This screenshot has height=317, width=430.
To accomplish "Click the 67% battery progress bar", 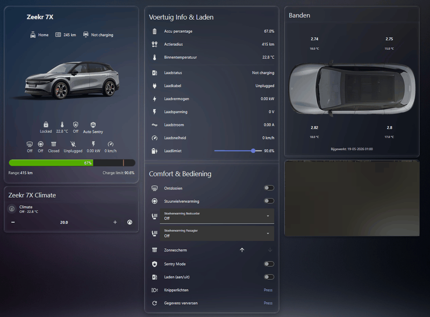I will click(72, 163).
